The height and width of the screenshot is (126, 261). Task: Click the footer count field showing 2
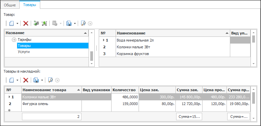point(52,117)
